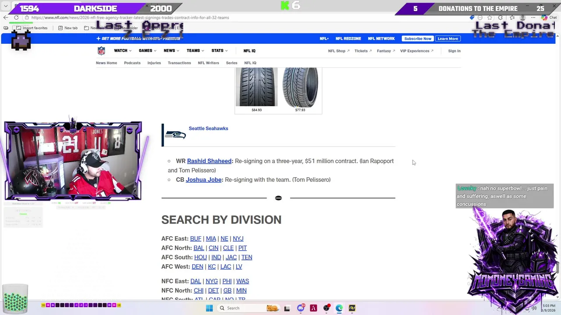
Task: Click the shopping price tag icon
Action: [x=472, y=17]
